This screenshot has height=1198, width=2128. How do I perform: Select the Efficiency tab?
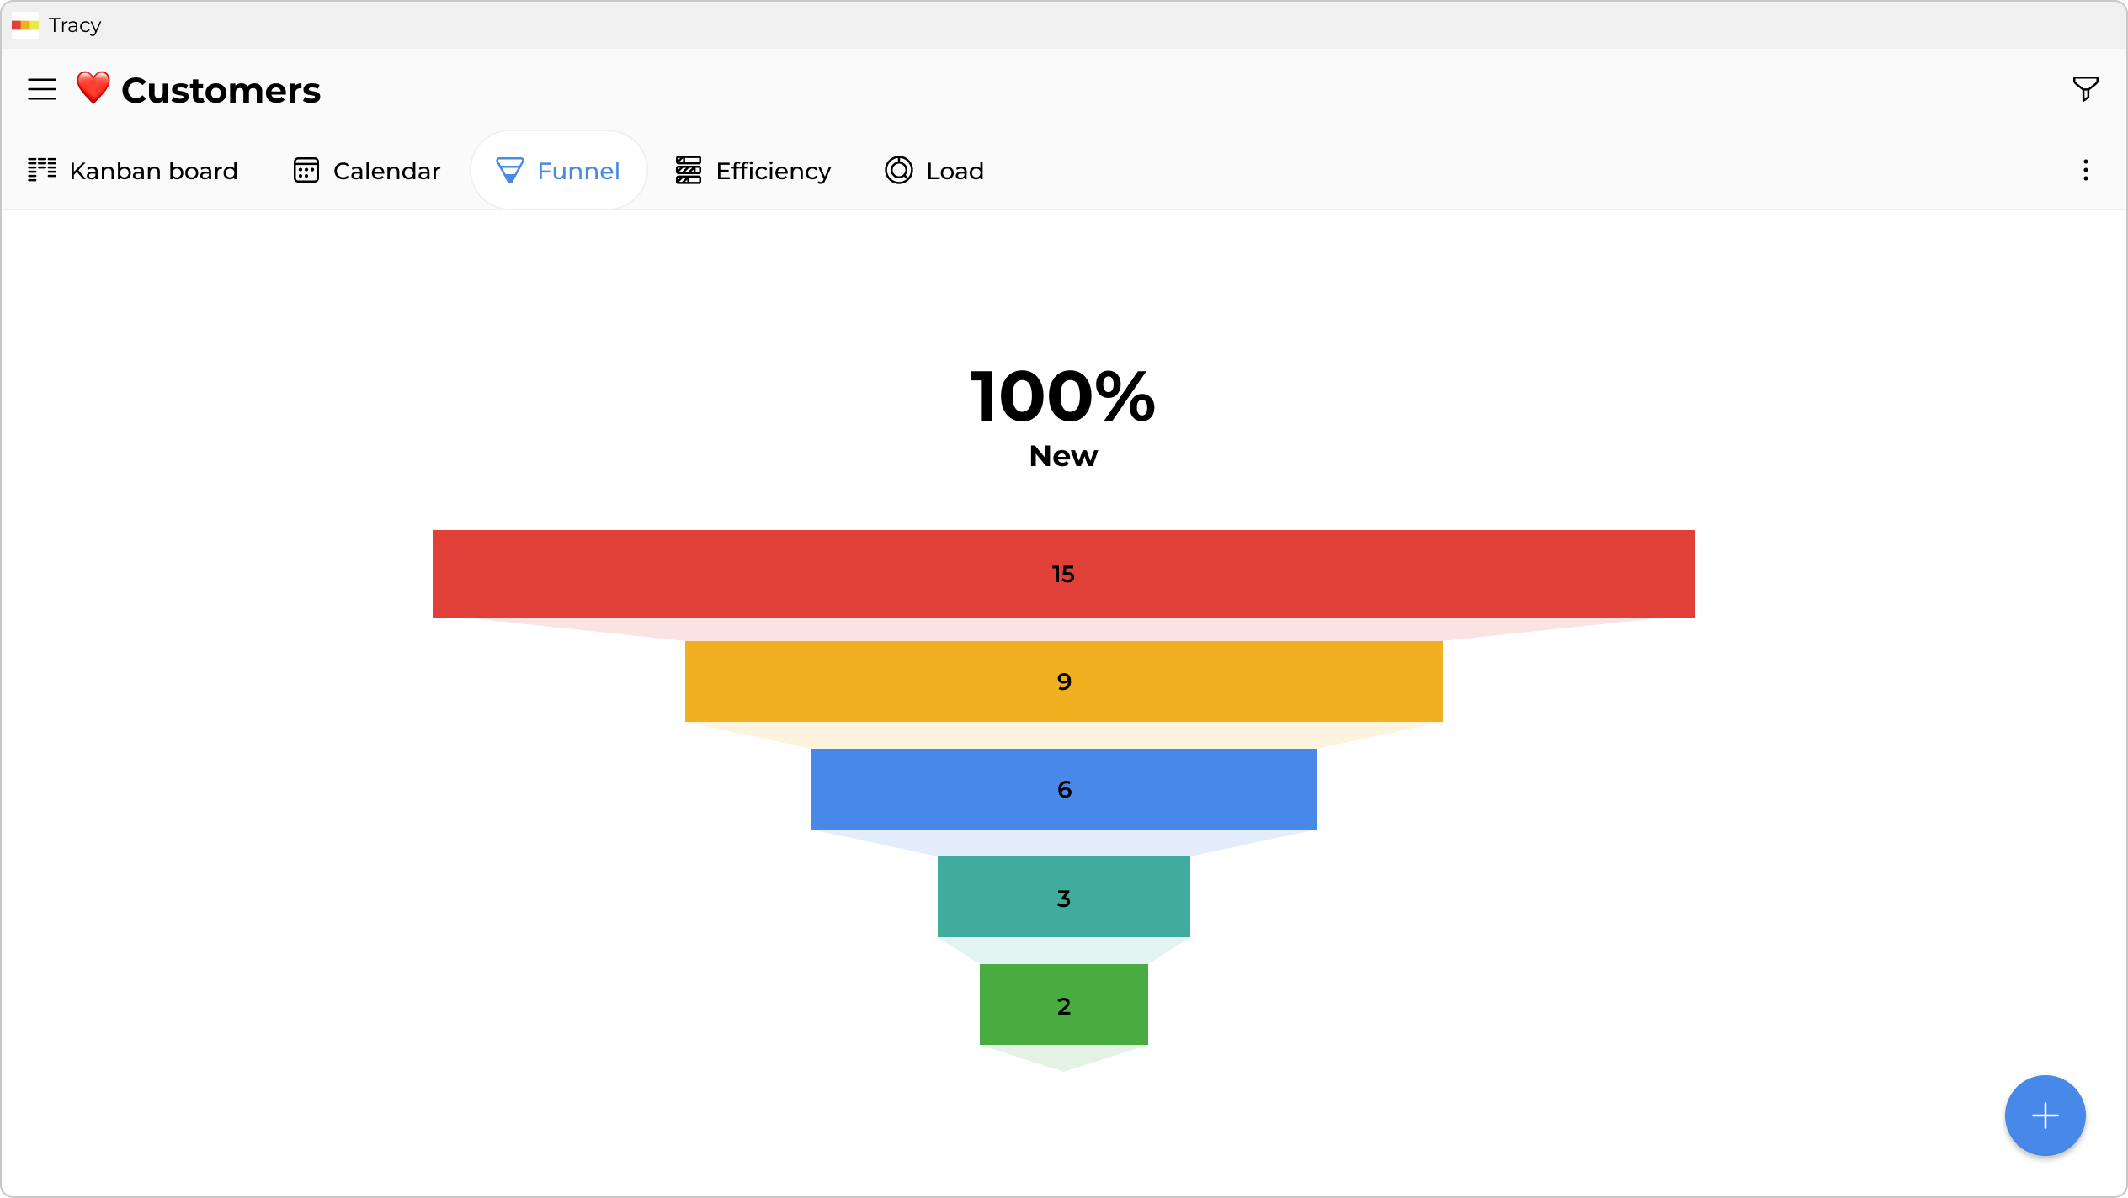[x=772, y=170]
